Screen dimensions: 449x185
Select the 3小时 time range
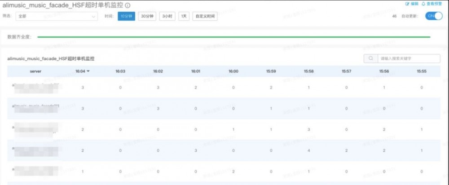(x=167, y=16)
